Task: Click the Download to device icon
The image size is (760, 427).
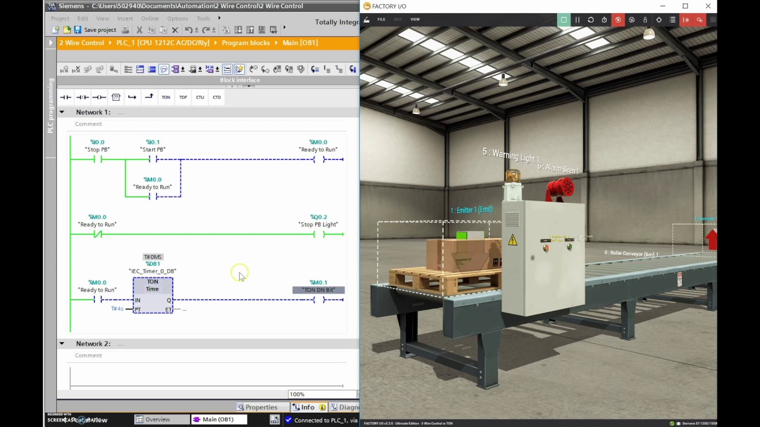Action: click(239, 30)
